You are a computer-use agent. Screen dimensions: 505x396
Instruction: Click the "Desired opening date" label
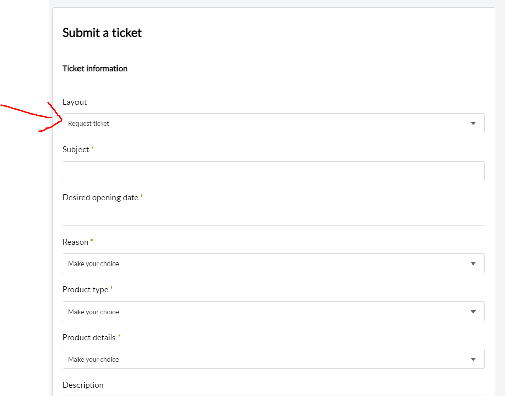(100, 198)
